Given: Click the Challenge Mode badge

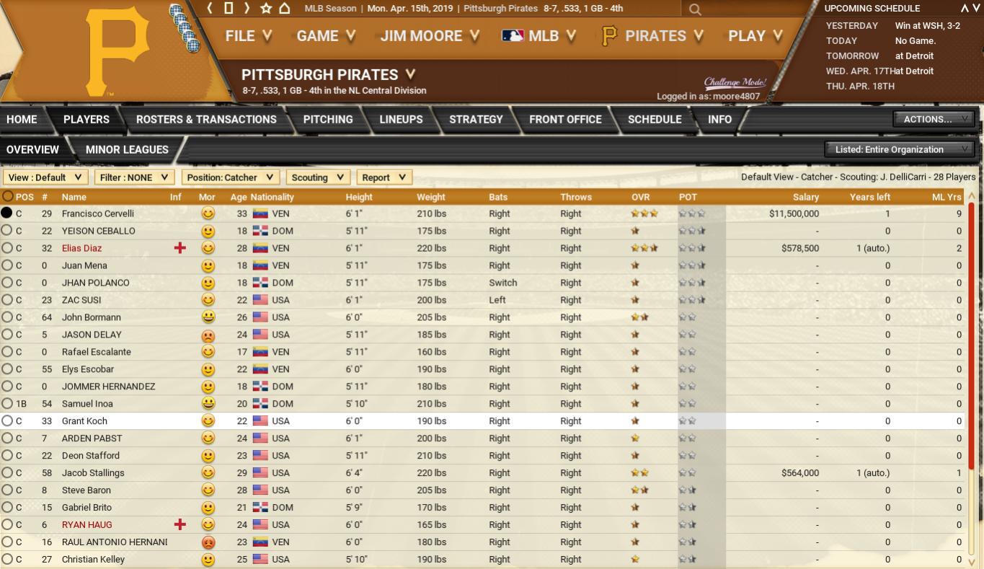Looking at the screenshot, I should point(735,82).
